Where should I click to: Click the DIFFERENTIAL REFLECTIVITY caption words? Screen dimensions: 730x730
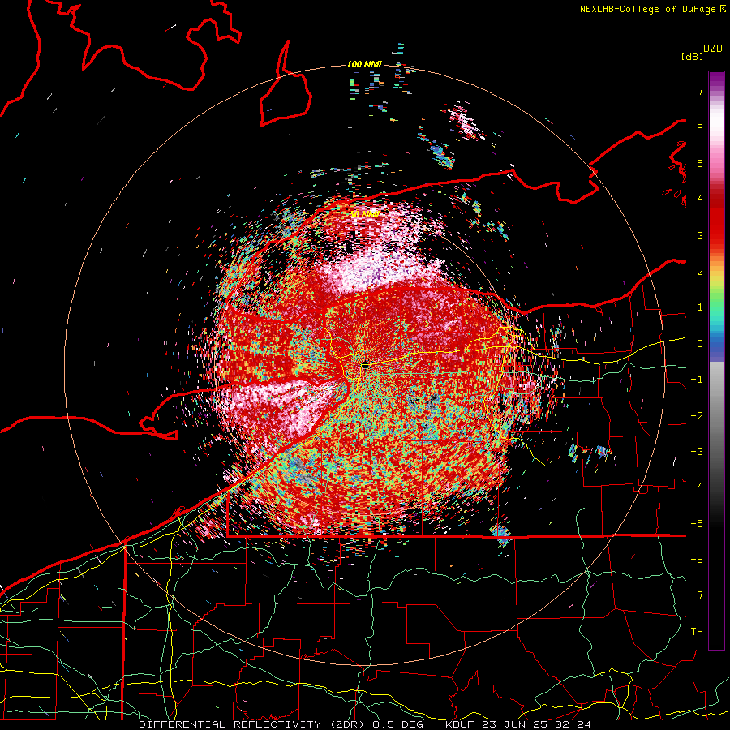coord(230,724)
